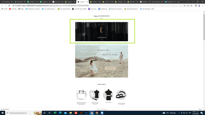Open Photoshop from the taskbar

(x=86, y=113)
